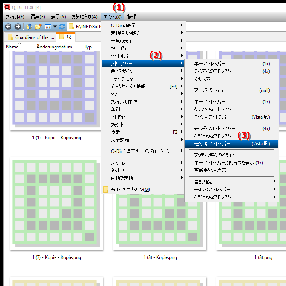Image resolution: width=286 pixels, height=286 pixels.
Task: Click the その他(X) menu
Action: [112, 17]
